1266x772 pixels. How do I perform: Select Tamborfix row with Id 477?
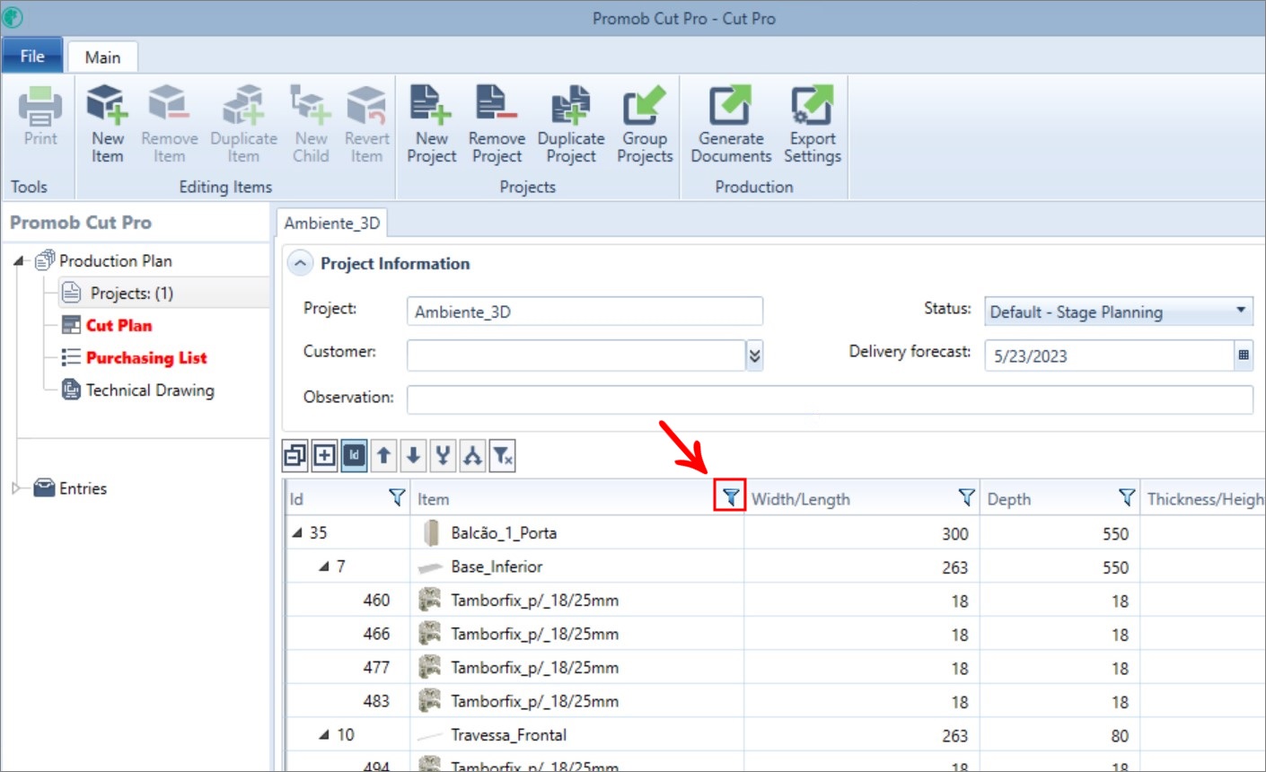tap(776, 667)
